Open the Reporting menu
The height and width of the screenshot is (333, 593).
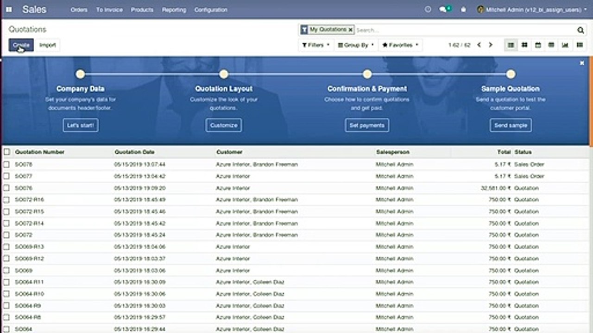click(174, 9)
